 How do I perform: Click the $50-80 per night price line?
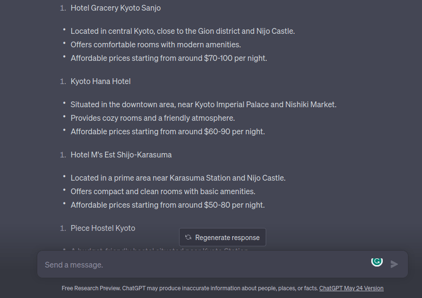point(167,205)
